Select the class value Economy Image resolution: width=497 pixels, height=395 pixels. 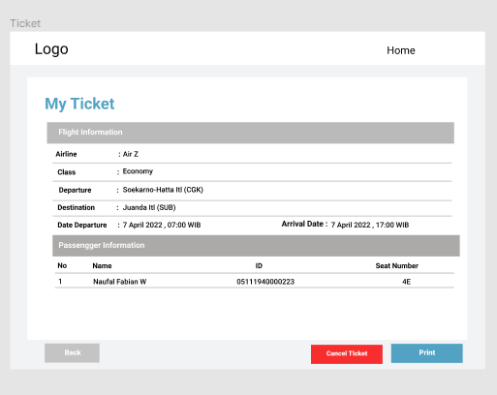point(138,171)
